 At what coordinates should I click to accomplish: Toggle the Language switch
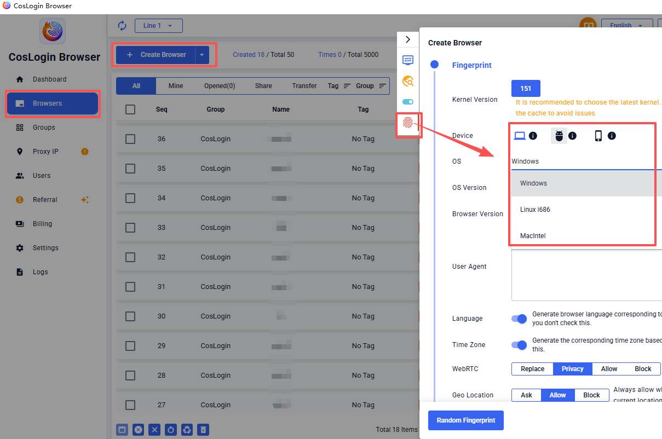click(x=519, y=319)
